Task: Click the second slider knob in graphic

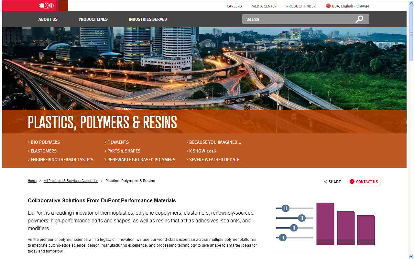Action: tap(302, 218)
